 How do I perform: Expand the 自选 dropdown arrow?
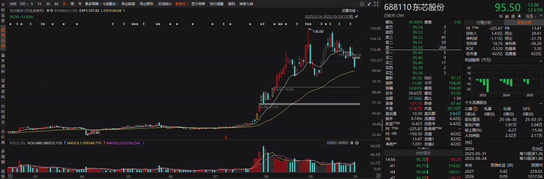point(541,16)
